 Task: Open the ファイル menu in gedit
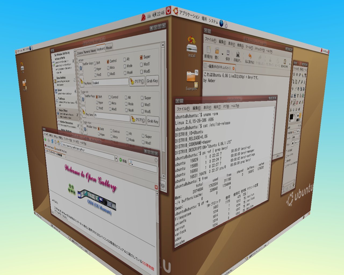(210, 40)
